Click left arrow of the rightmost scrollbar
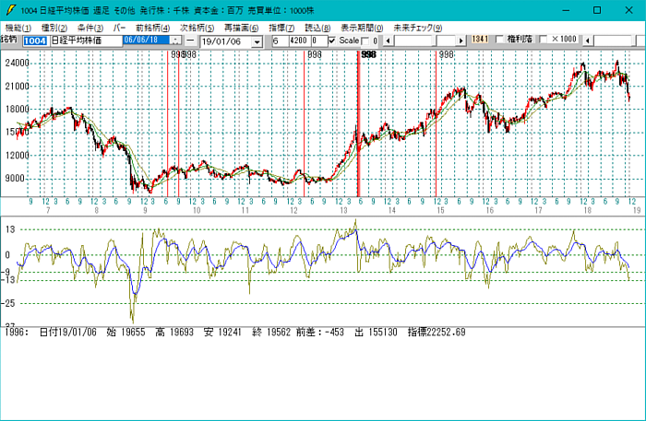 coord(589,41)
